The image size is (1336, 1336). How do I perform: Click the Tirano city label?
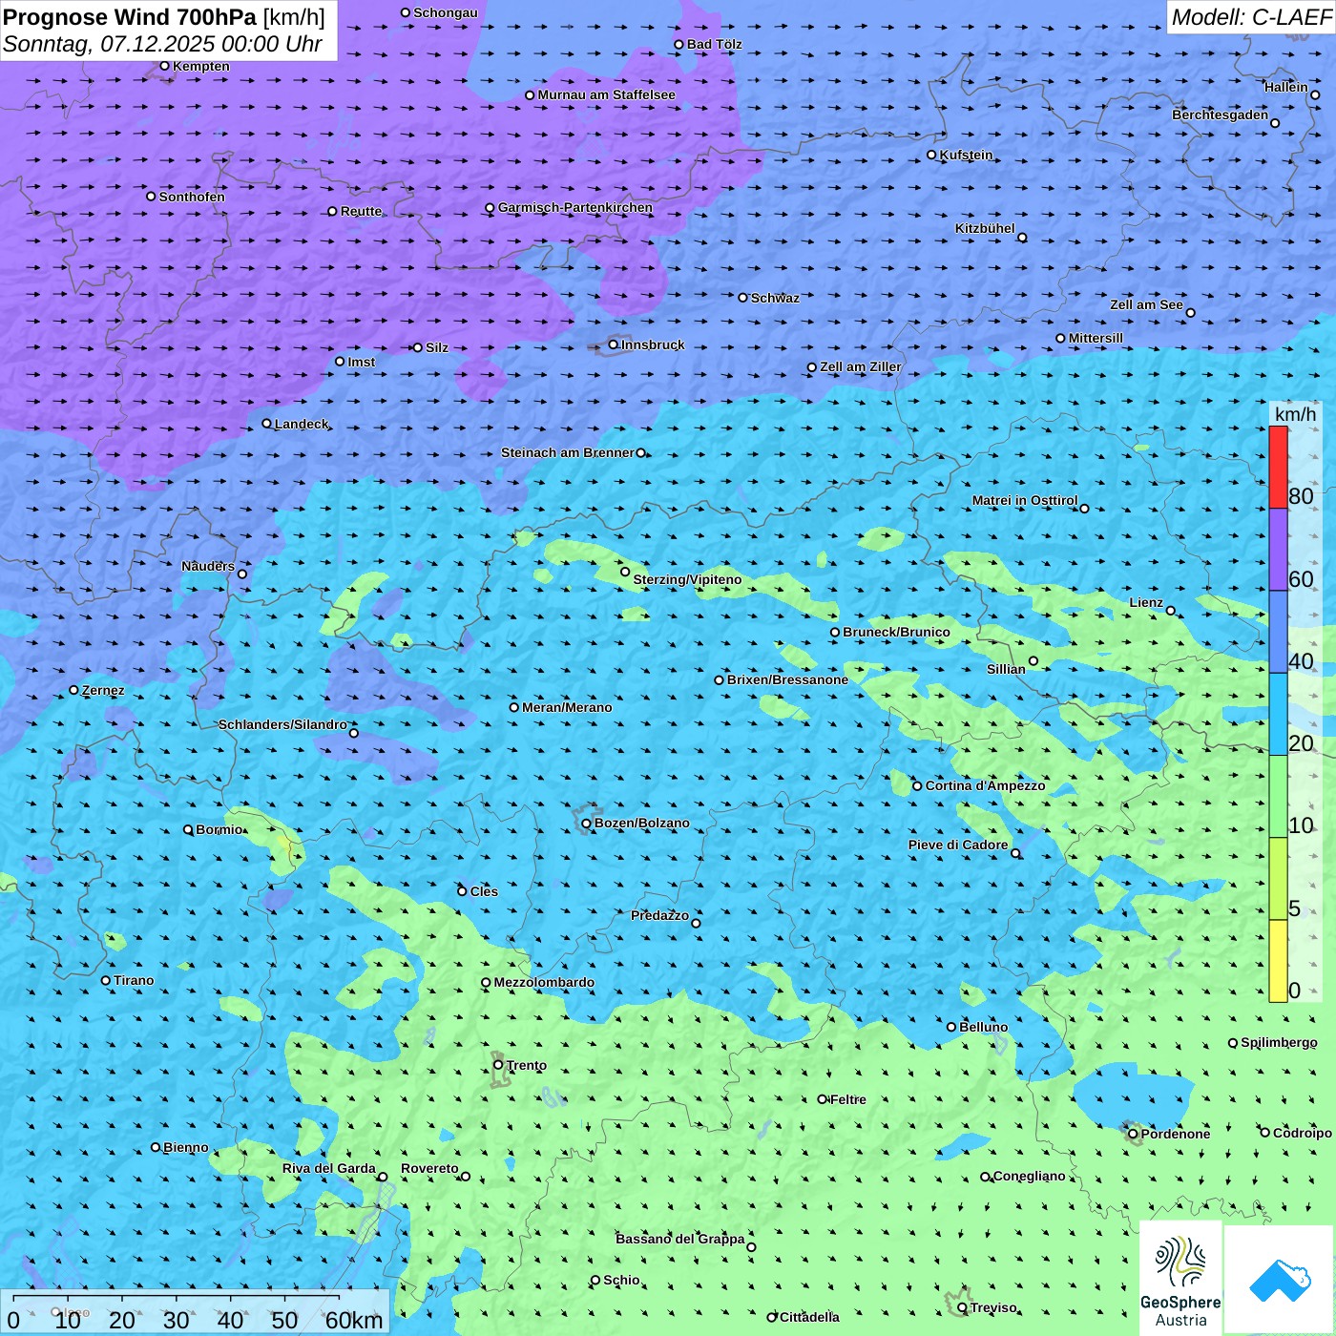(134, 980)
